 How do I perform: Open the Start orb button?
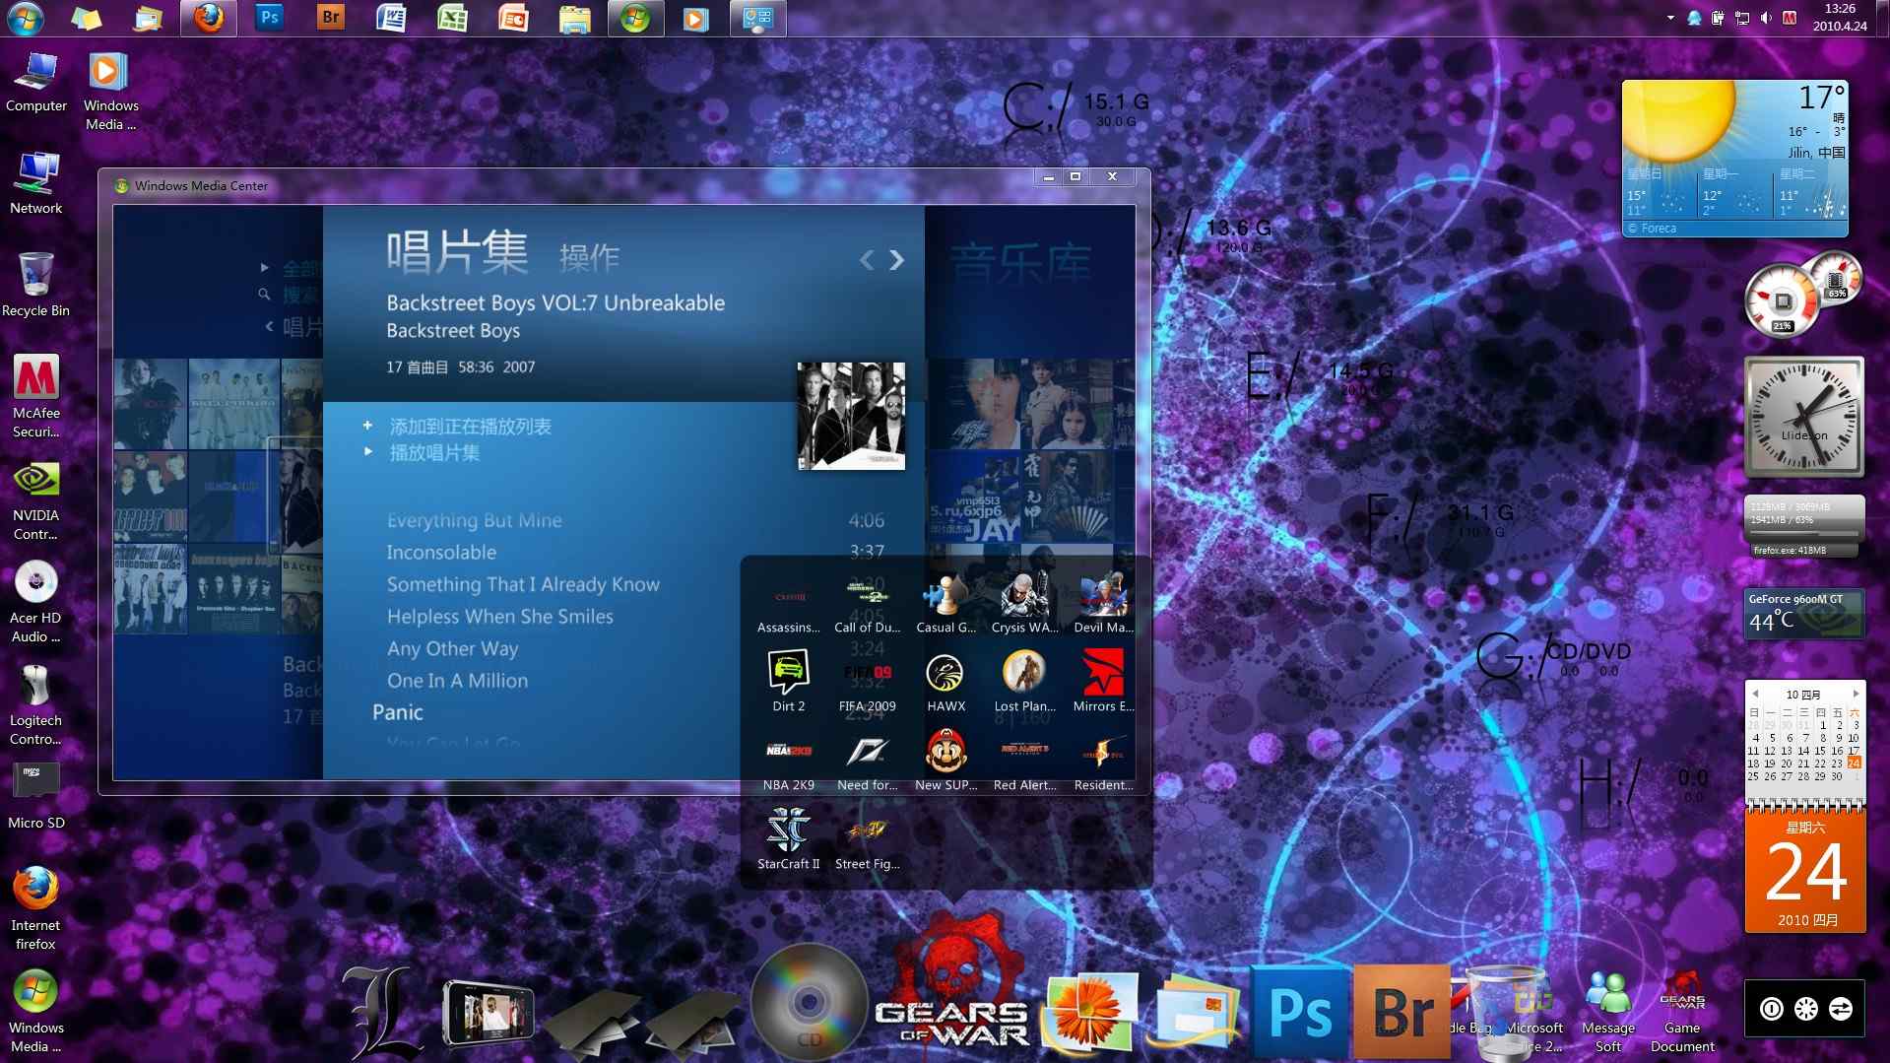pos(25,18)
